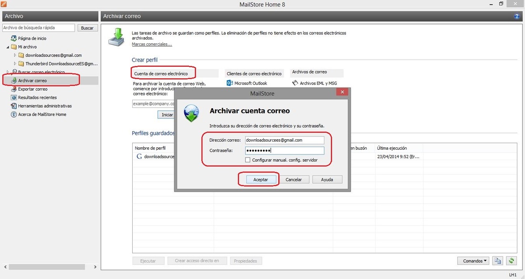Screen dimensions: 525x279
Task: Click the Página de inicio icon
Action: tap(14, 39)
